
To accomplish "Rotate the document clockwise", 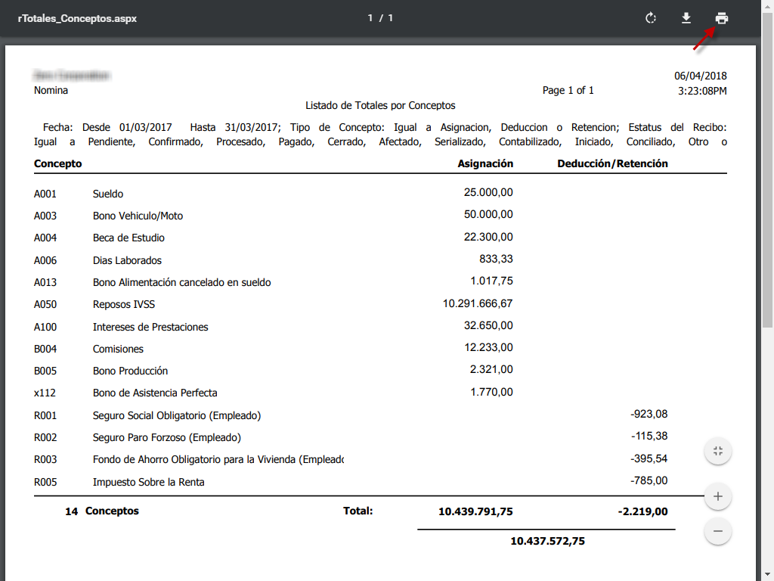I will point(651,18).
